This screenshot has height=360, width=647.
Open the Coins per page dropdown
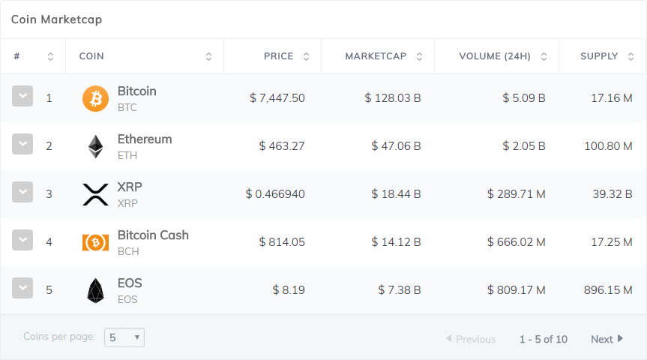[x=124, y=337]
